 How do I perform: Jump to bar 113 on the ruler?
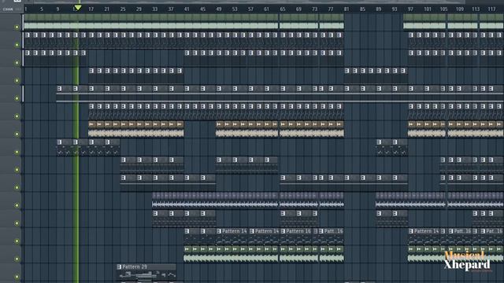coord(476,9)
